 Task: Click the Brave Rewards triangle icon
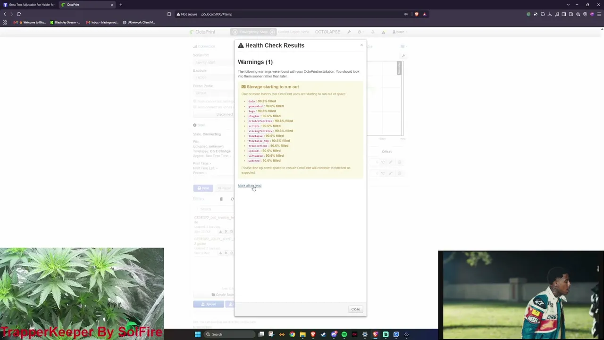coord(424,14)
